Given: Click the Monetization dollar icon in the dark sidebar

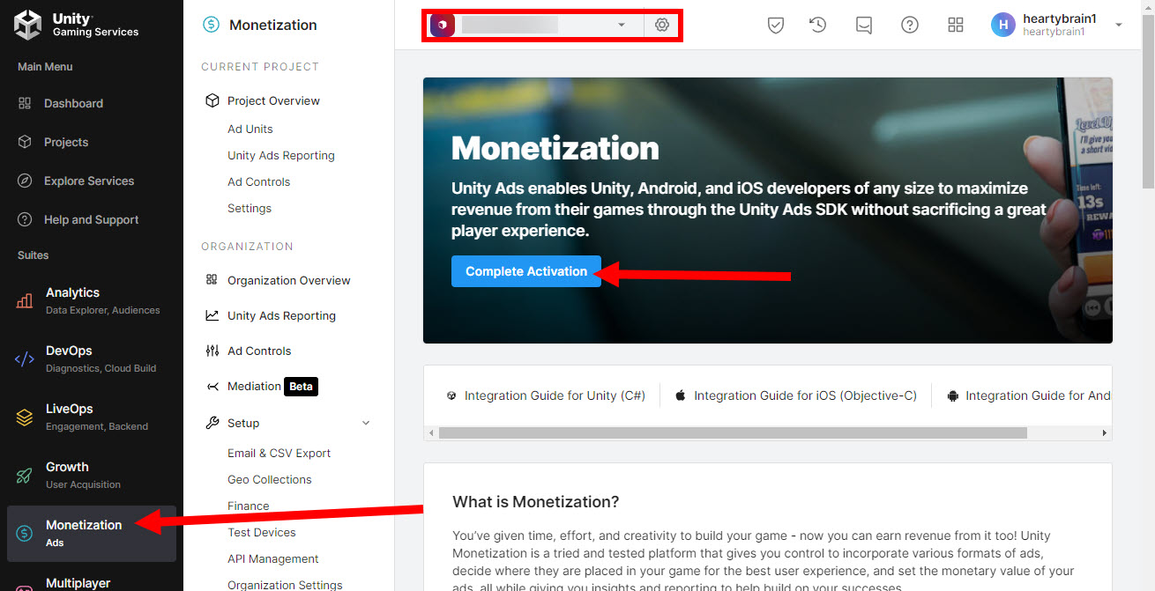Looking at the screenshot, I should tap(25, 533).
